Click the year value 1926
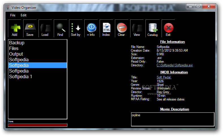 tap(160, 81)
